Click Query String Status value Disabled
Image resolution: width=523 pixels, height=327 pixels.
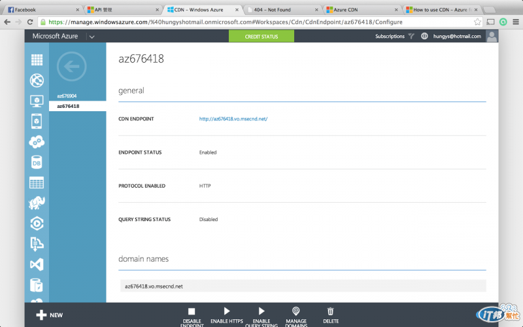tap(209, 219)
